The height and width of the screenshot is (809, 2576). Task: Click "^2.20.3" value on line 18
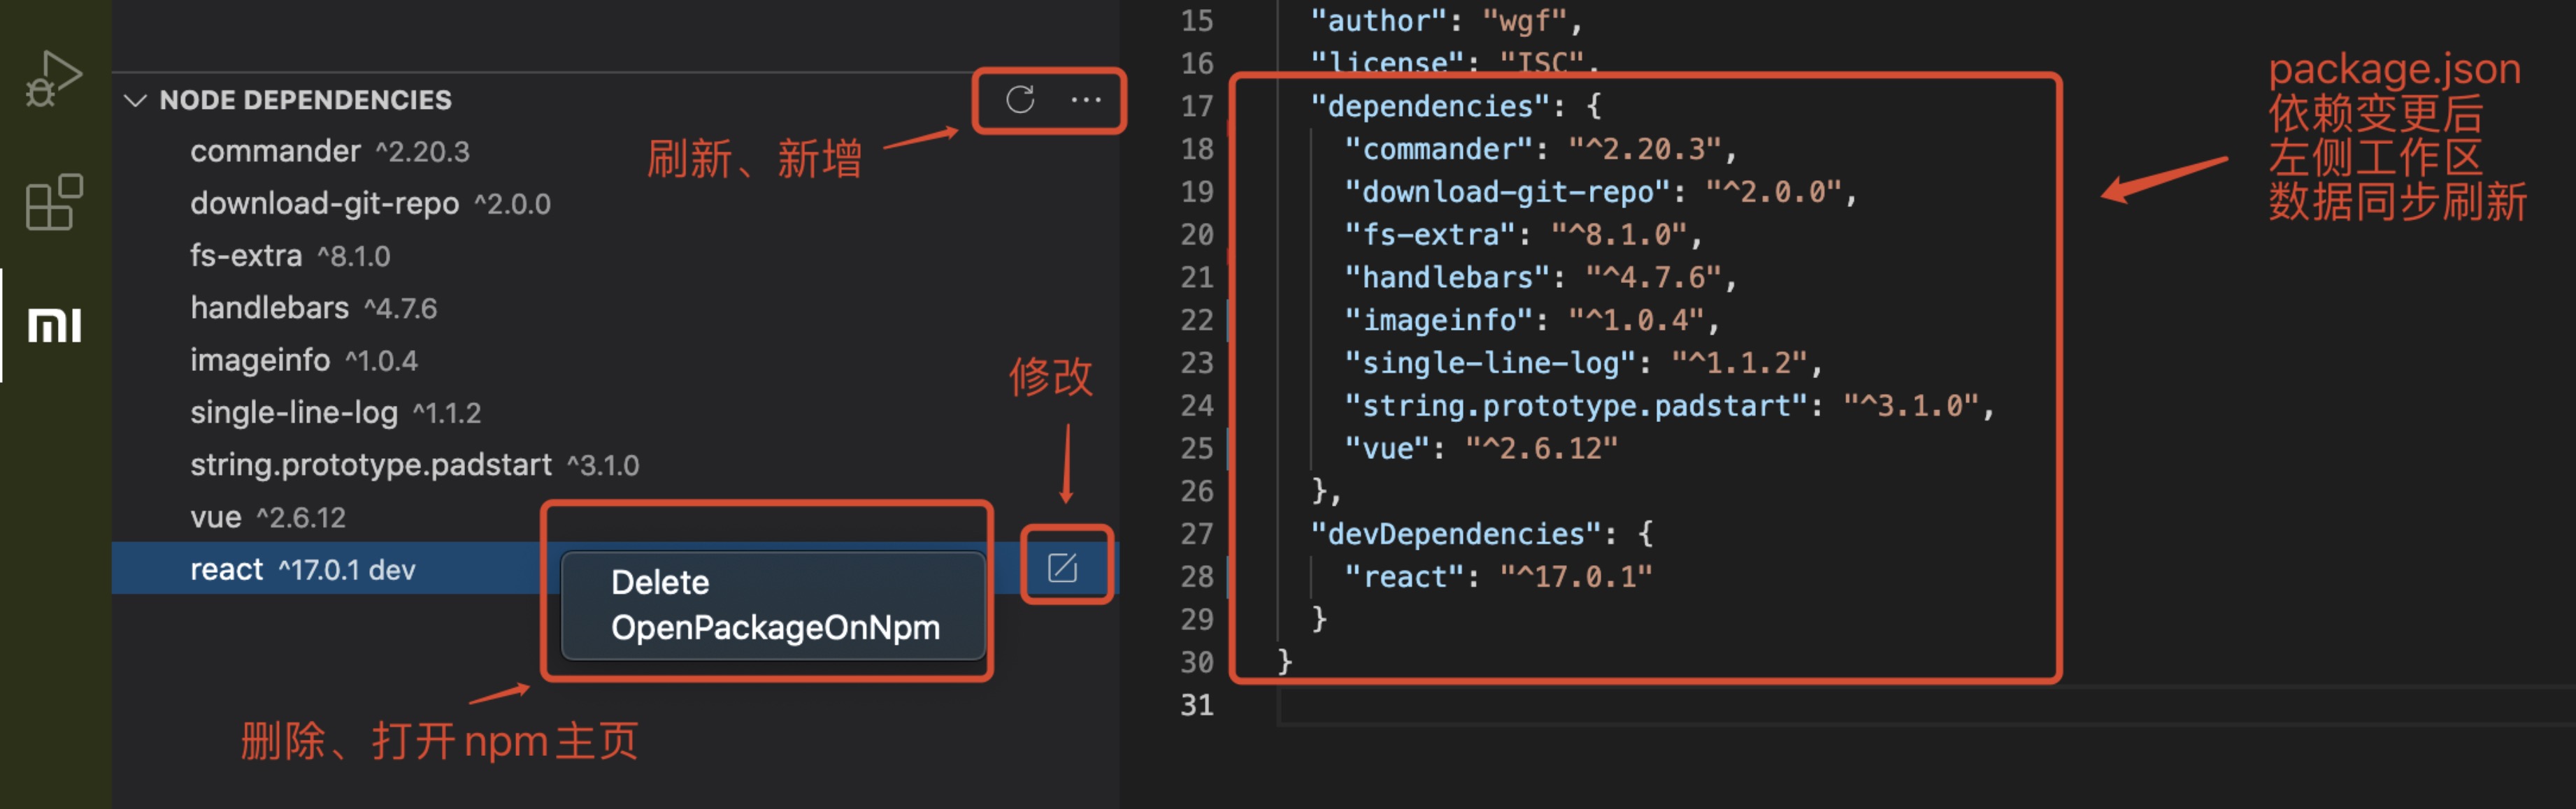coord(1645,149)
